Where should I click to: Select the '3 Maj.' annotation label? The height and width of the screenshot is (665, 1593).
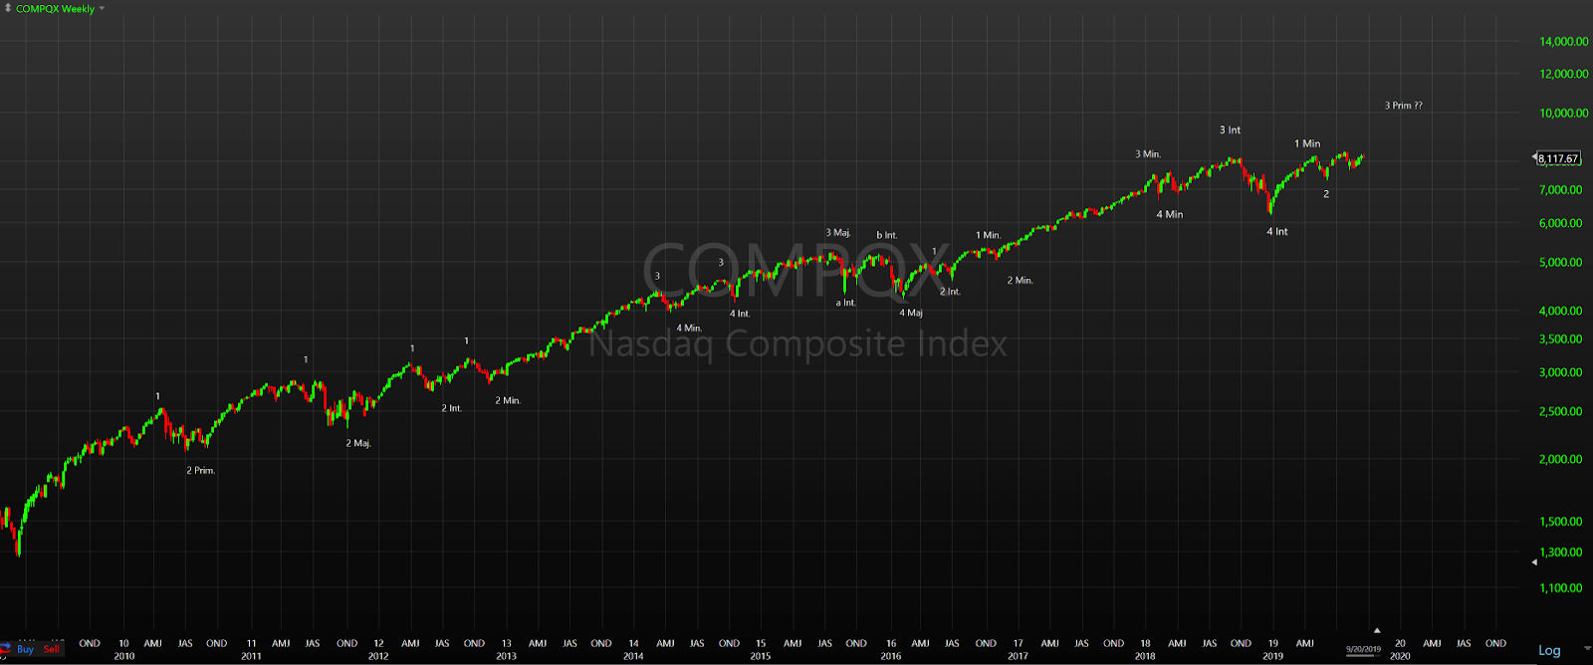pyautogui.click(x=838, y=233)
